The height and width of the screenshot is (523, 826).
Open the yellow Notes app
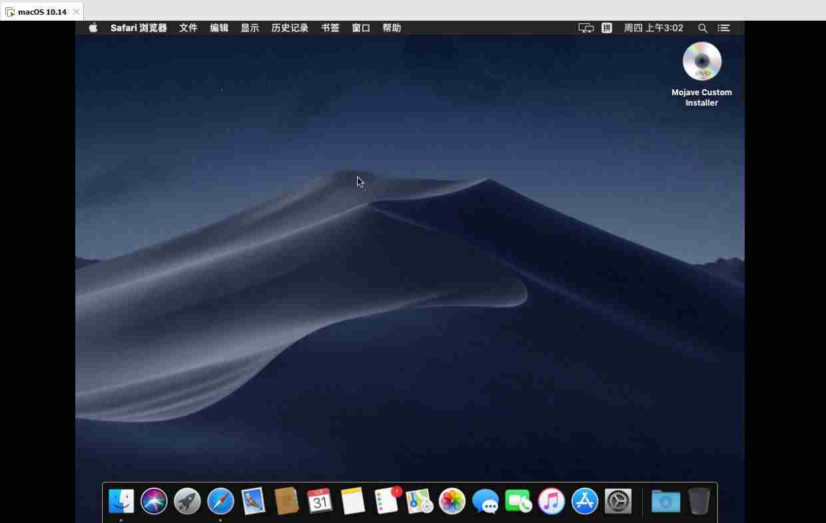pos(353,501)
